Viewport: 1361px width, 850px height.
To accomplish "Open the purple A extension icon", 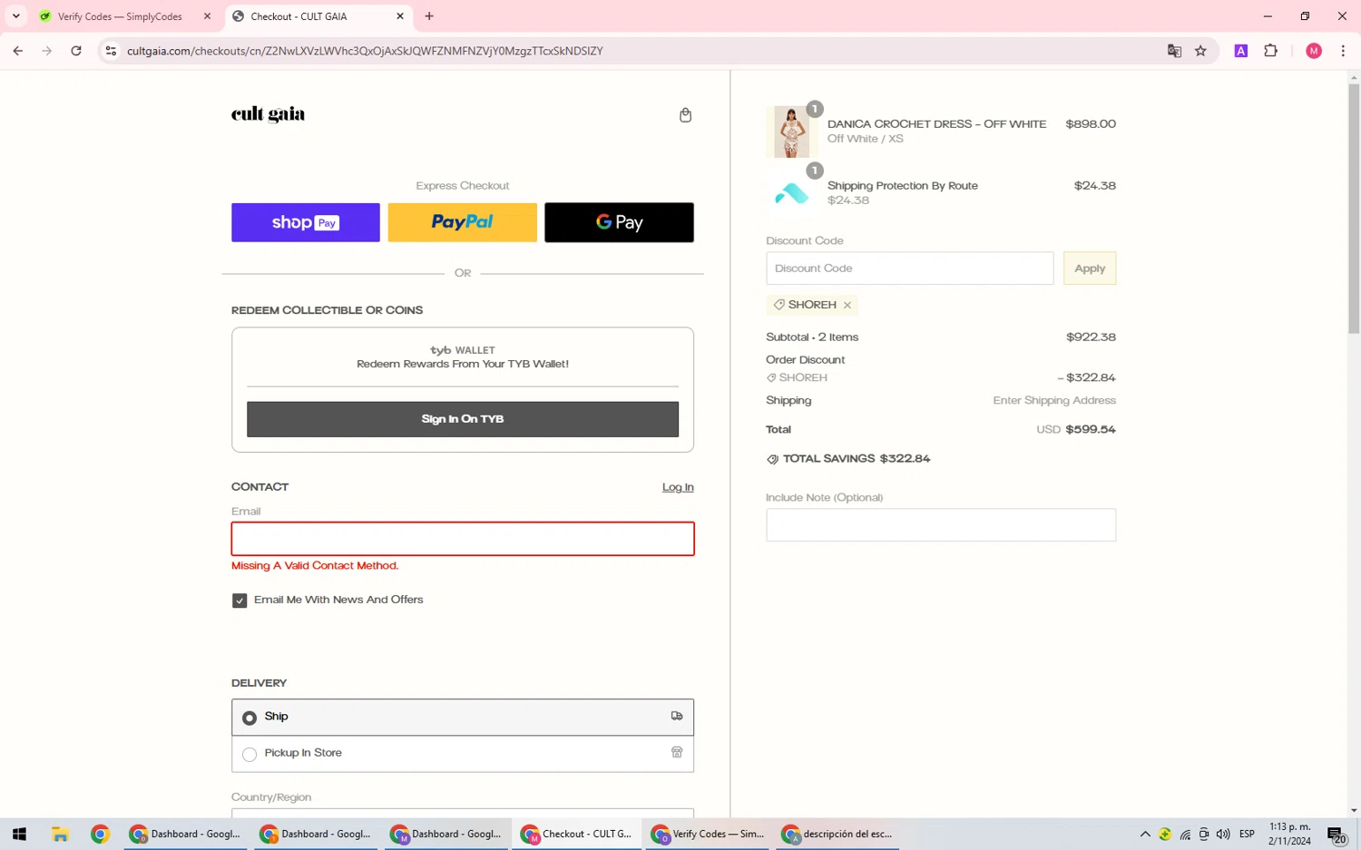I will click(1241, 51).
